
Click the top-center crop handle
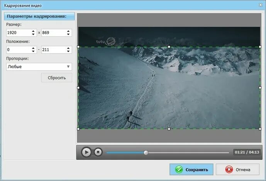pyautogui.click(x=169, y=47)
